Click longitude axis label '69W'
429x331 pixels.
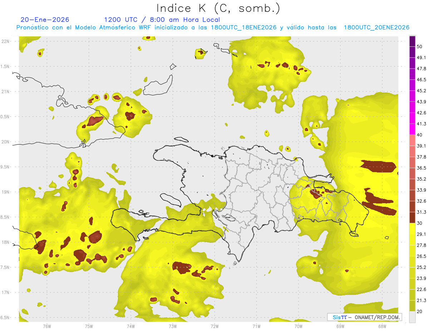tap(340, 326)
